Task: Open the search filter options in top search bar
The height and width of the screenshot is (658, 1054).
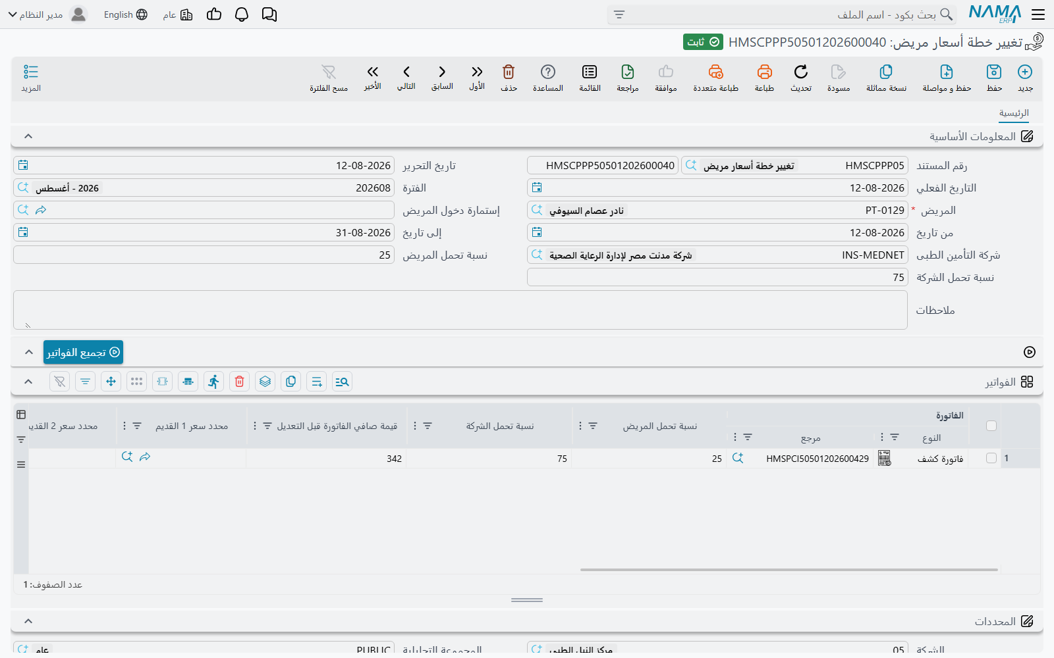Action: (619, 14)
